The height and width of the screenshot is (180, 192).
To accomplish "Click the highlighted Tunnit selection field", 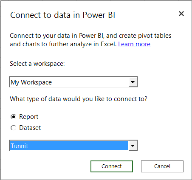I will click(x=69, y=146).
